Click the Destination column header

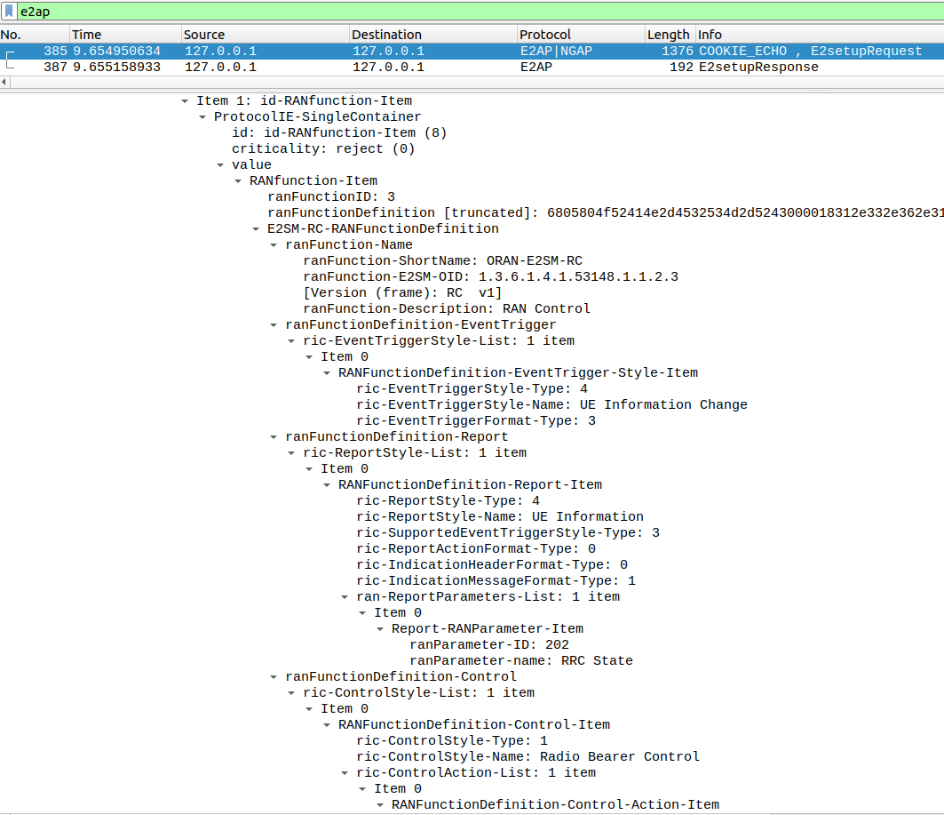432,35
